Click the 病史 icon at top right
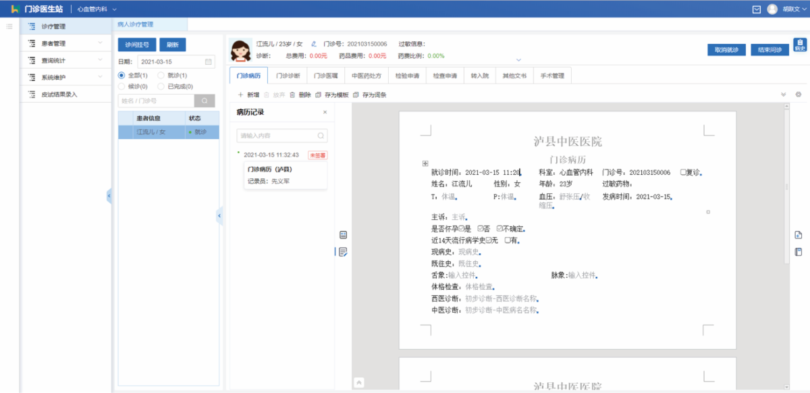The width and height of the screenshot is (810, 393). coord(800,45)
